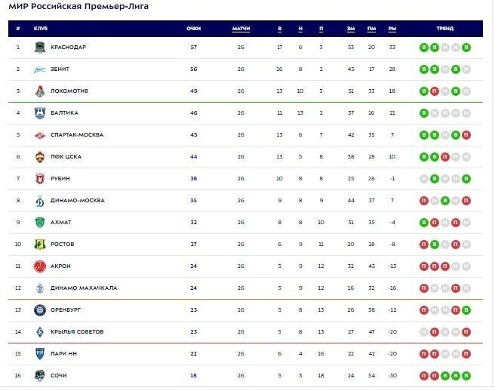Click the Dinamo-Moscow 'D' logo
495x391 pixels.
coord(40,201)
